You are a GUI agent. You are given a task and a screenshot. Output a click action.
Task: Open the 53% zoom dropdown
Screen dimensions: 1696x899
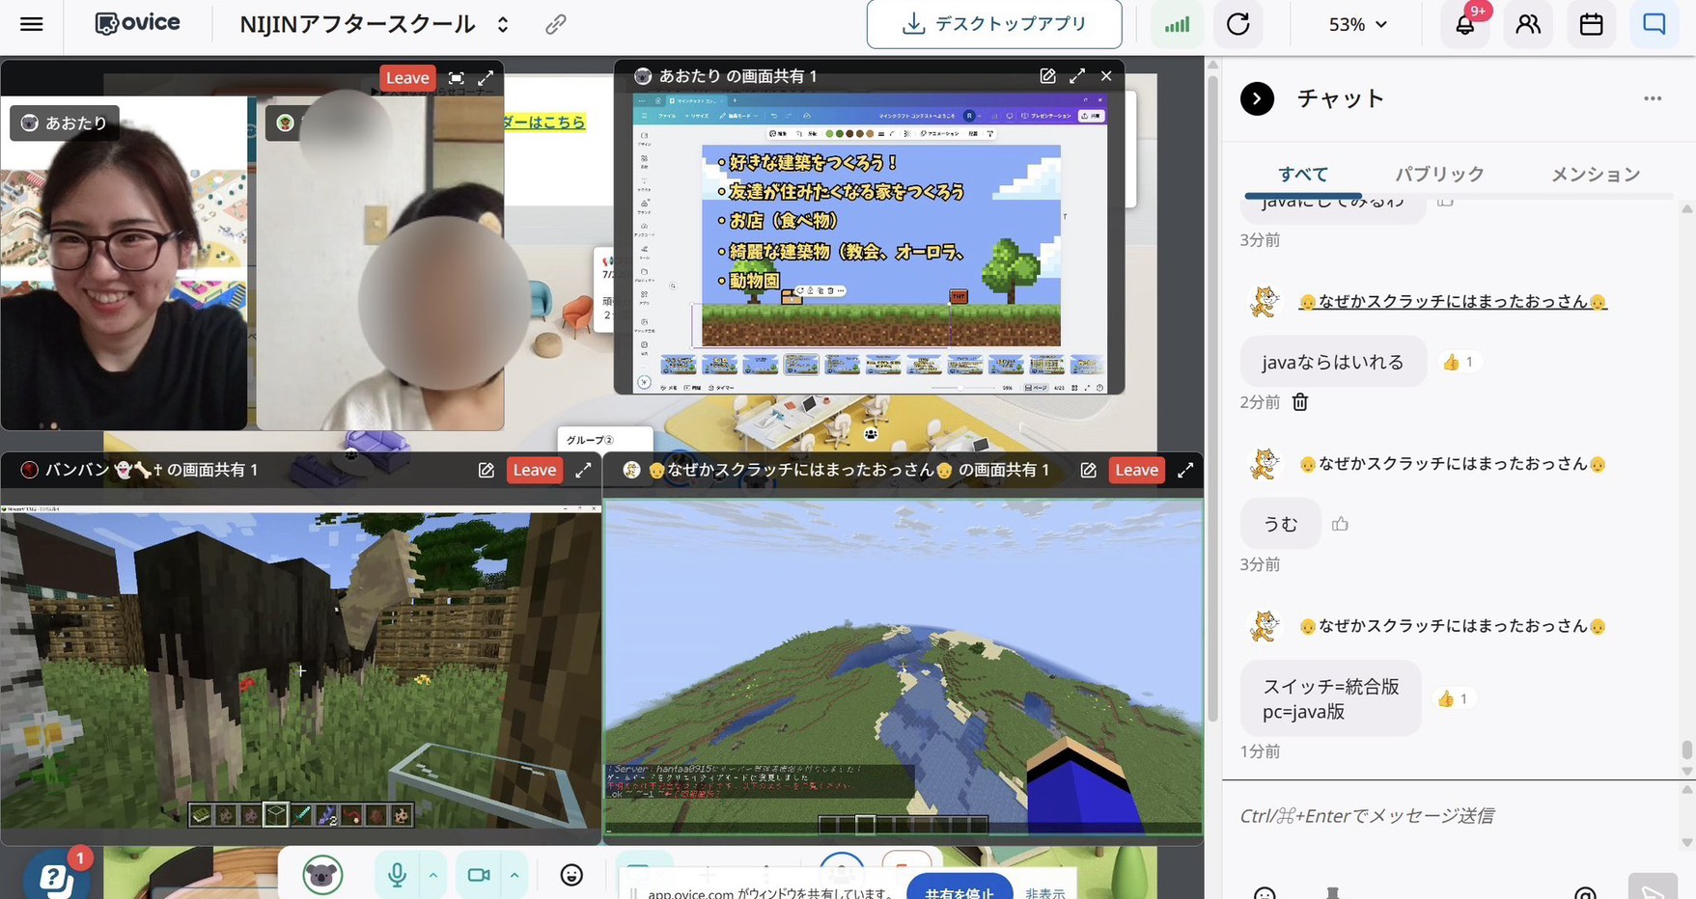point(1358,24)
